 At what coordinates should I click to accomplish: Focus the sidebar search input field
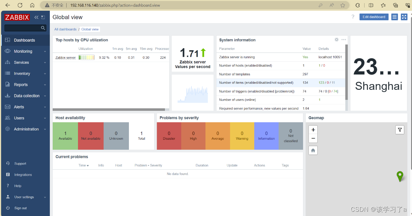(22, 28)
